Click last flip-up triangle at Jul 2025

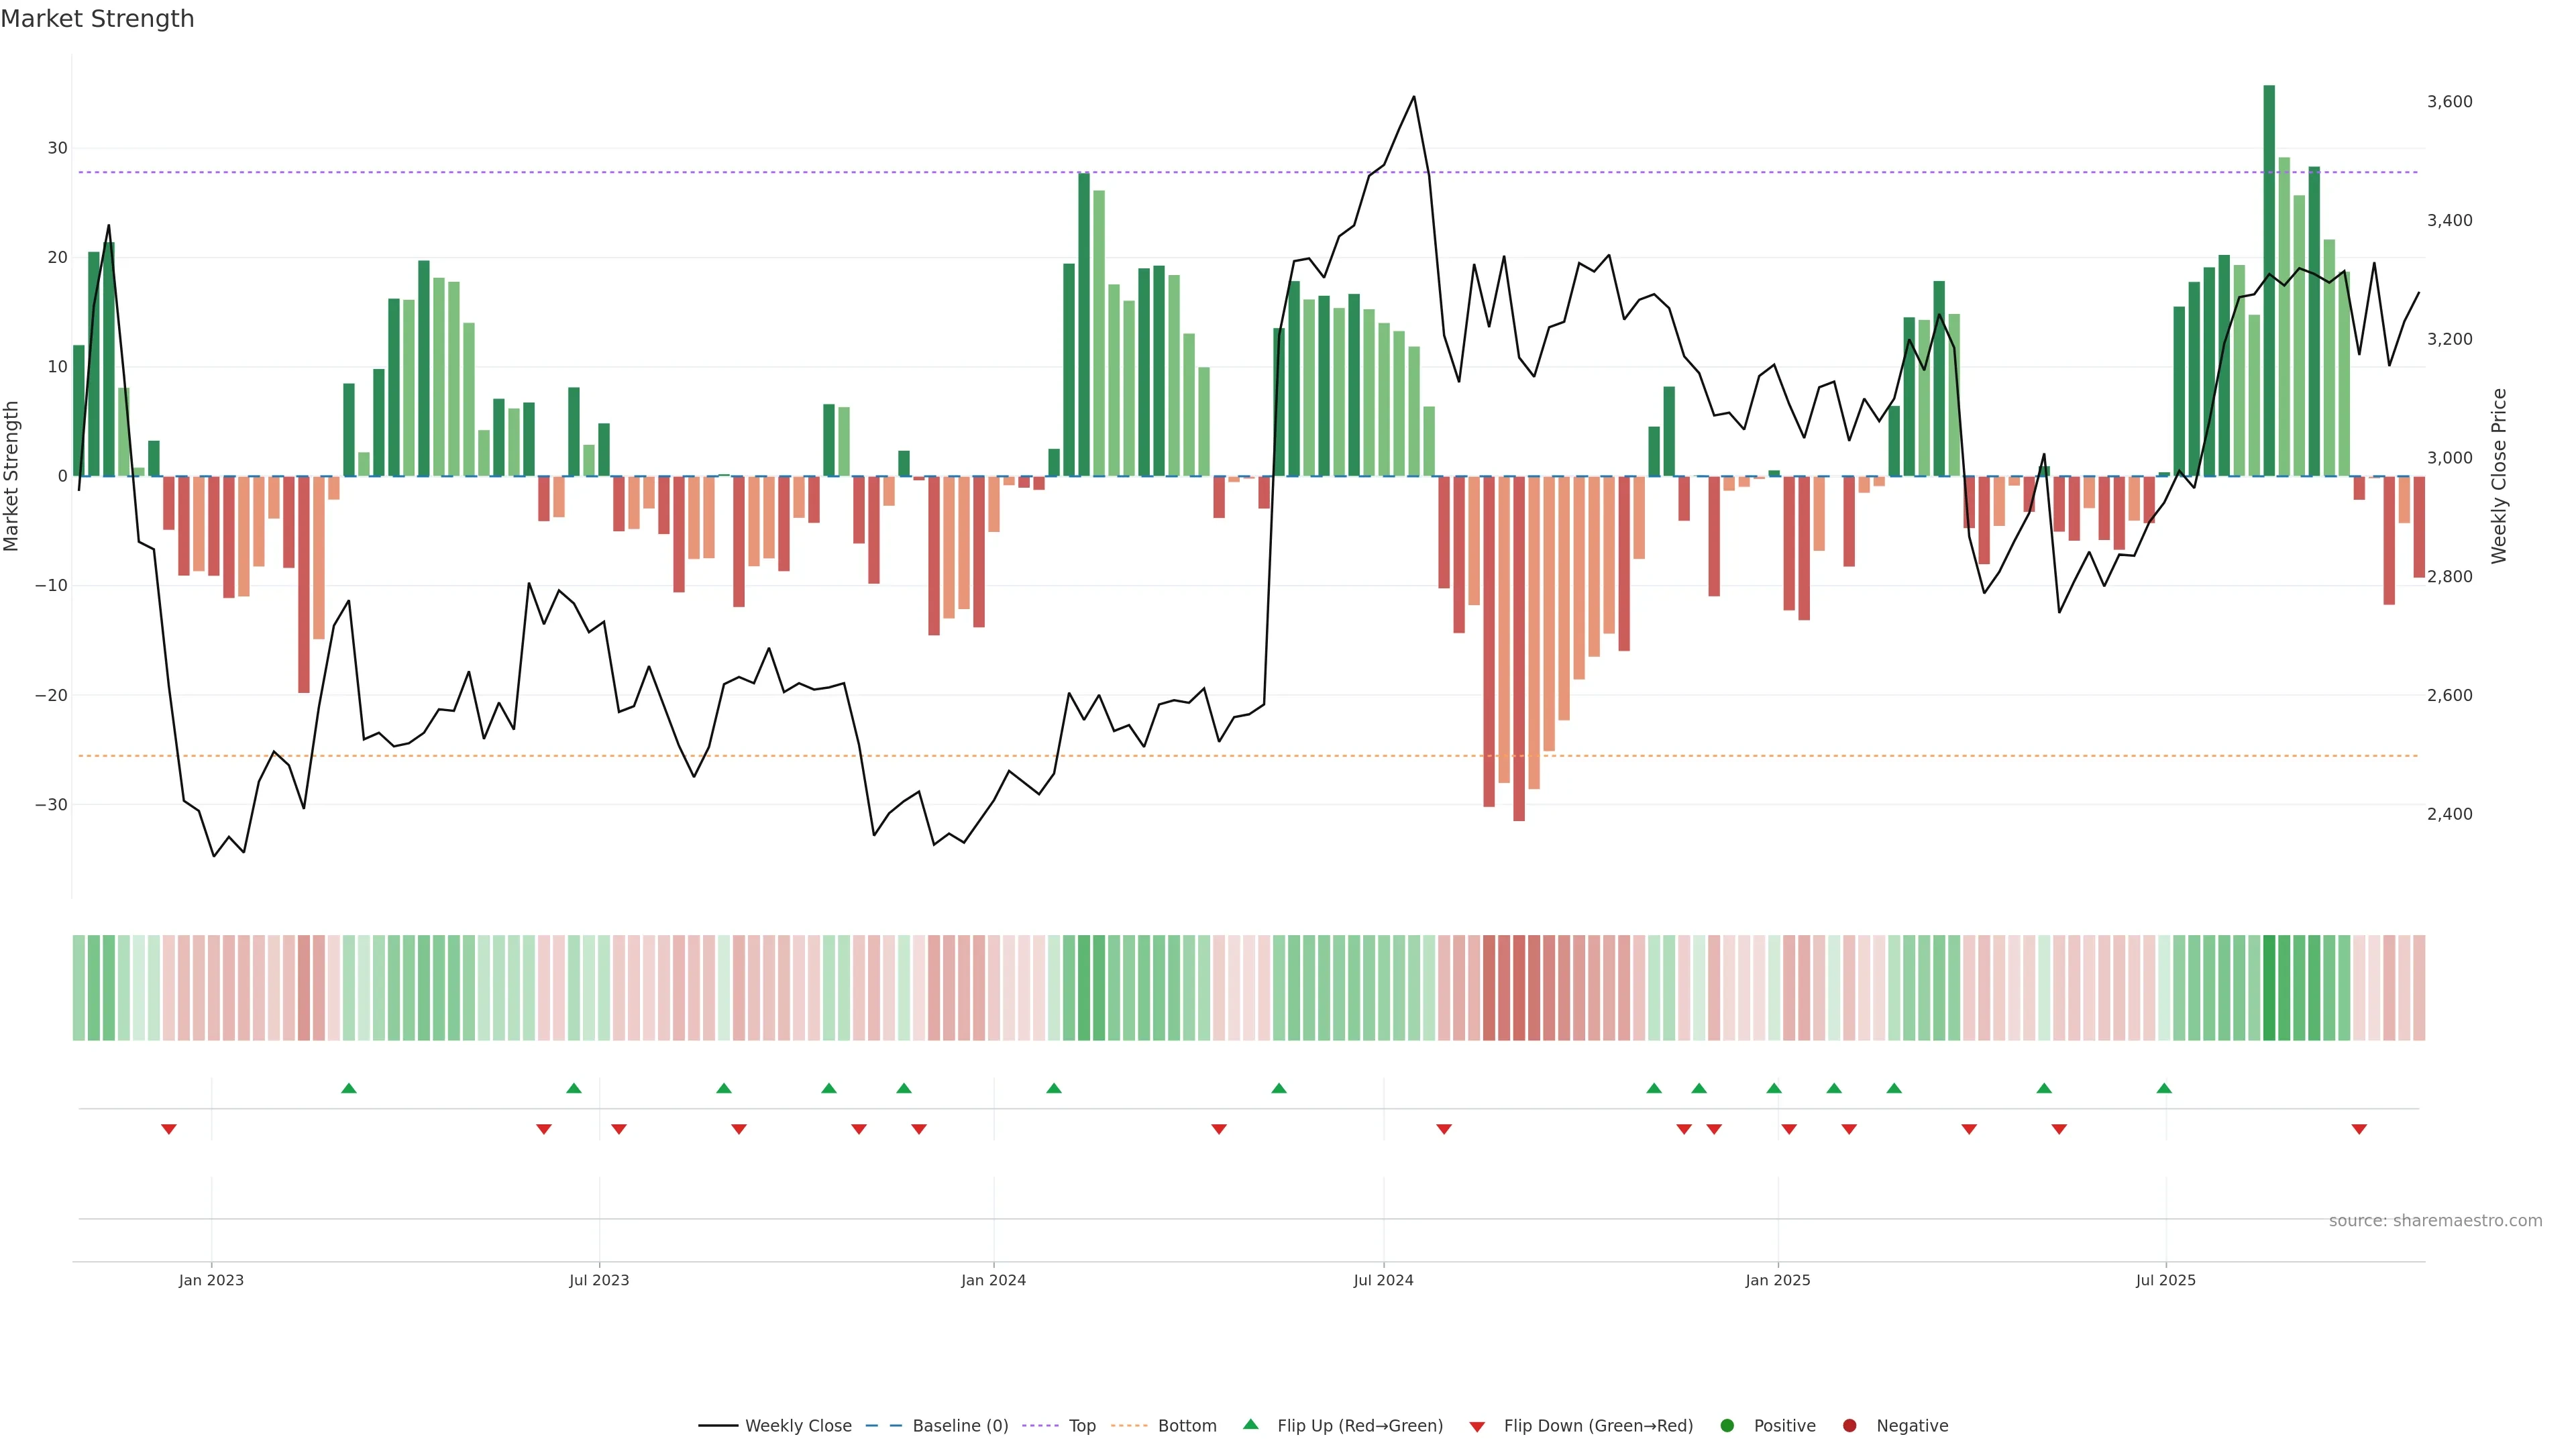point(2164,1088)
